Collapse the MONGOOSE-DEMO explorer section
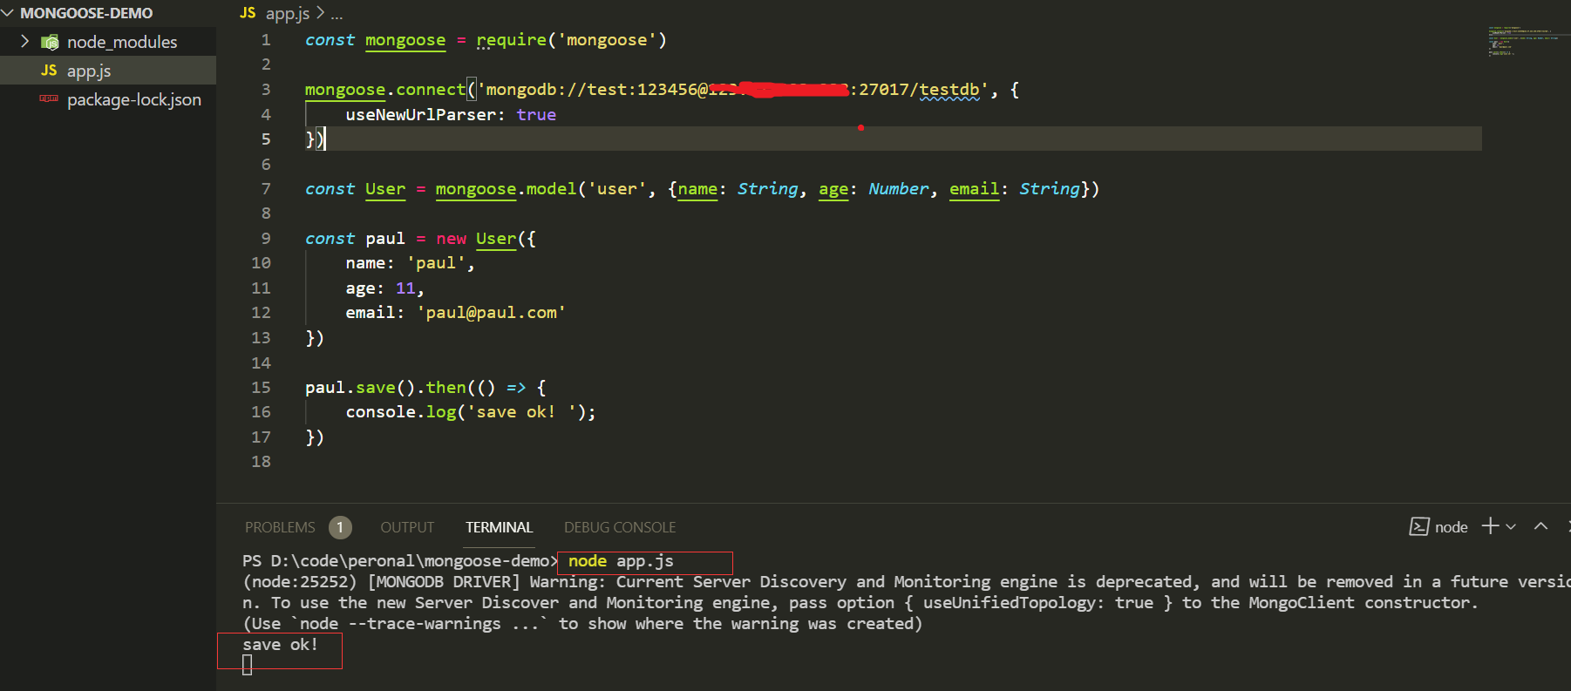Viewport: 1571px width, 691px height. pyautogui.click(x=8, y=13)
